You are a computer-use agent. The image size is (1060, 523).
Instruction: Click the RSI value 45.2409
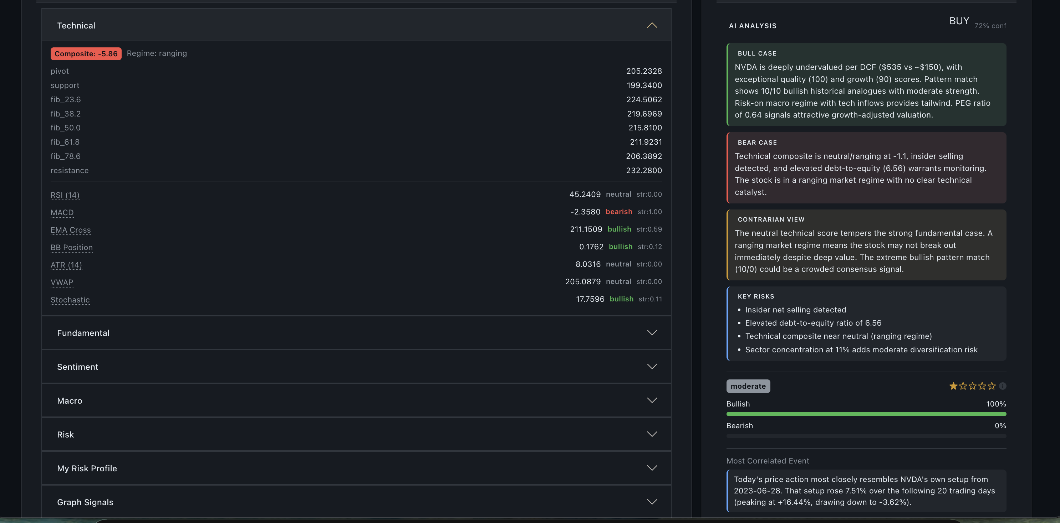point(585,194)
